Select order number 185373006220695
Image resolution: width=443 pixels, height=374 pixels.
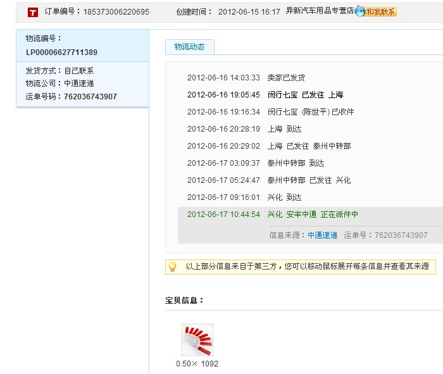(116, 11)
